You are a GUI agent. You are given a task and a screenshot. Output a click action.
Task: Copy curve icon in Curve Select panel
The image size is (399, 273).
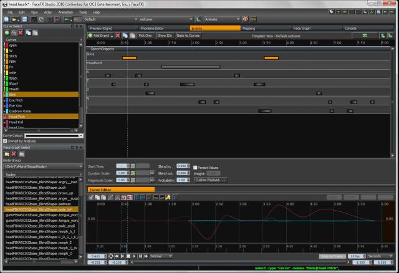(28, 33)
